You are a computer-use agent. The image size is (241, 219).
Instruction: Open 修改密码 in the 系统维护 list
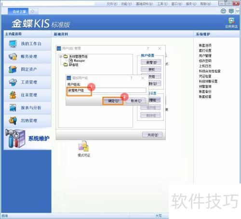205,61
